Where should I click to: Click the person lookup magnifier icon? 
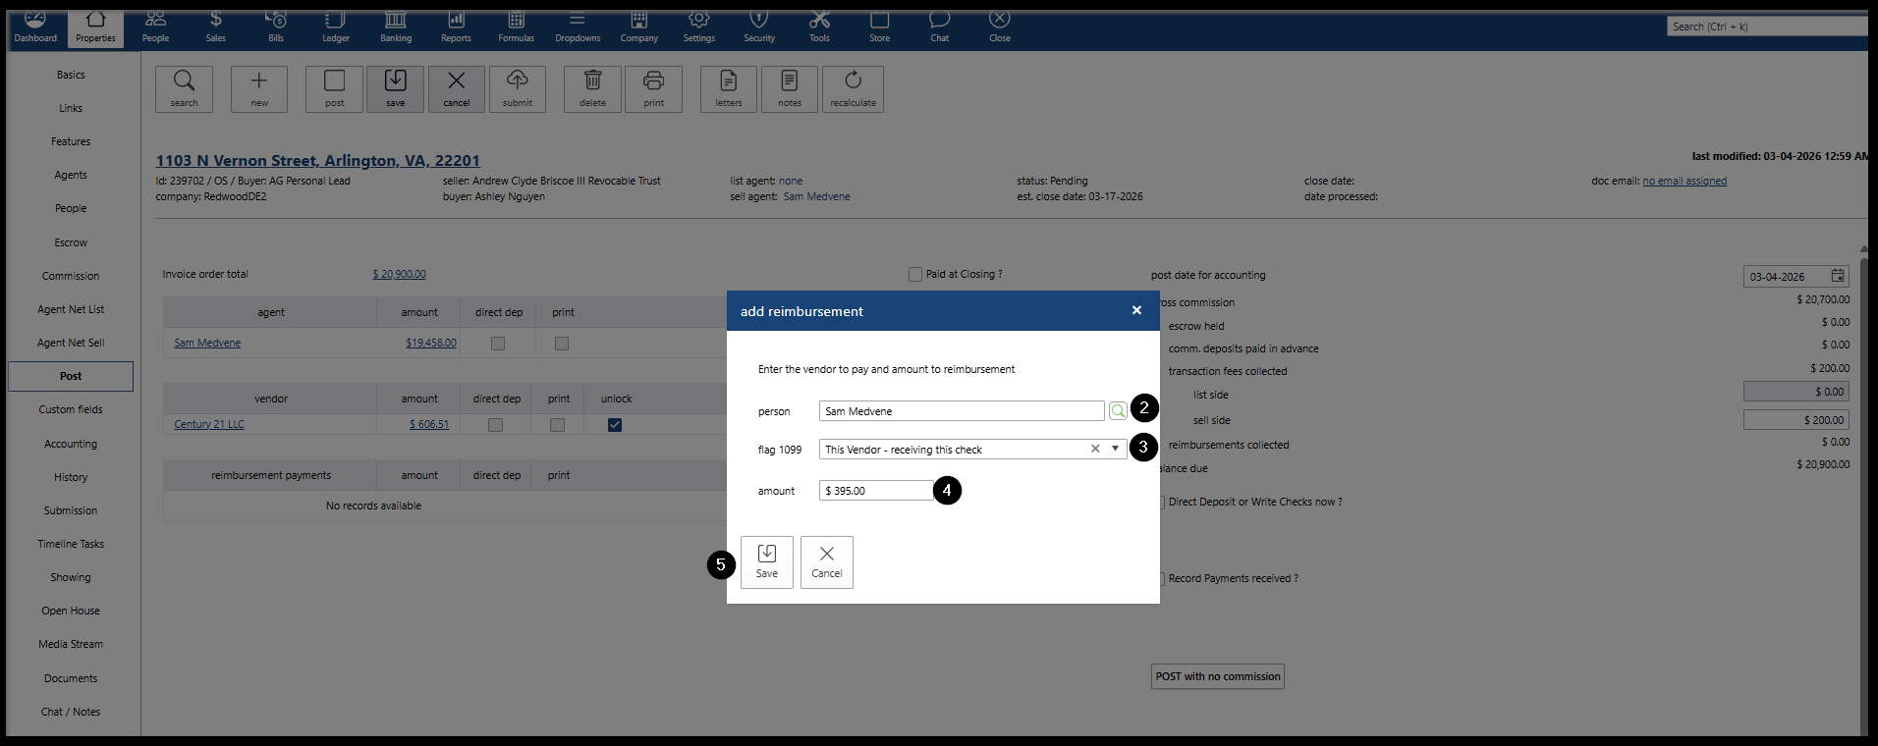(1117, 411)
